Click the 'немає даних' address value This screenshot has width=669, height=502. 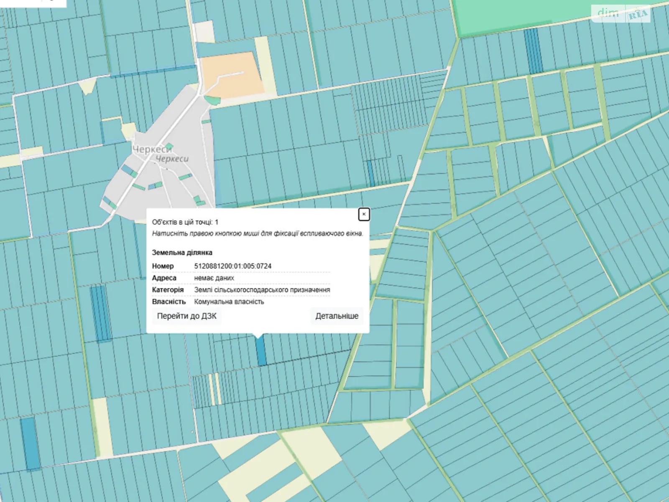pyautogui.click(x=214, y=278)
